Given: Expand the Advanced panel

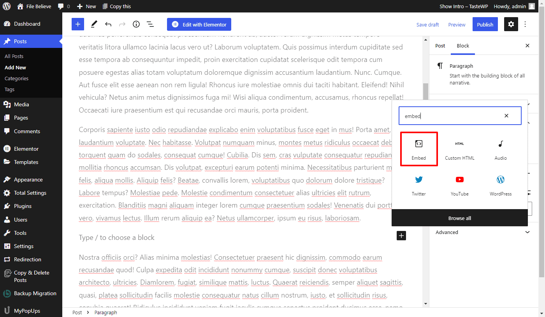Looking at the screenshot, I should pos(483,232).
